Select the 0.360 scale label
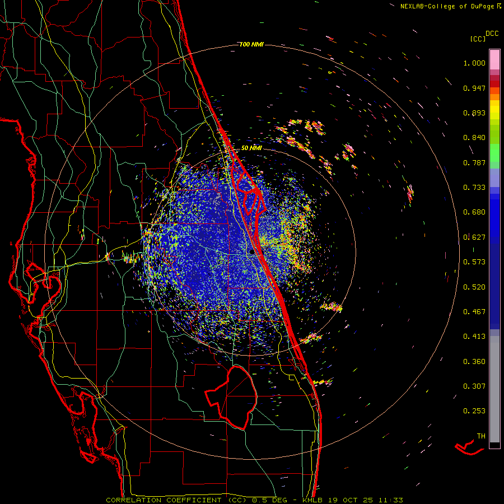The height and width of the screenshot is (504, 504). pyautogui.click(x=474, y=362)
